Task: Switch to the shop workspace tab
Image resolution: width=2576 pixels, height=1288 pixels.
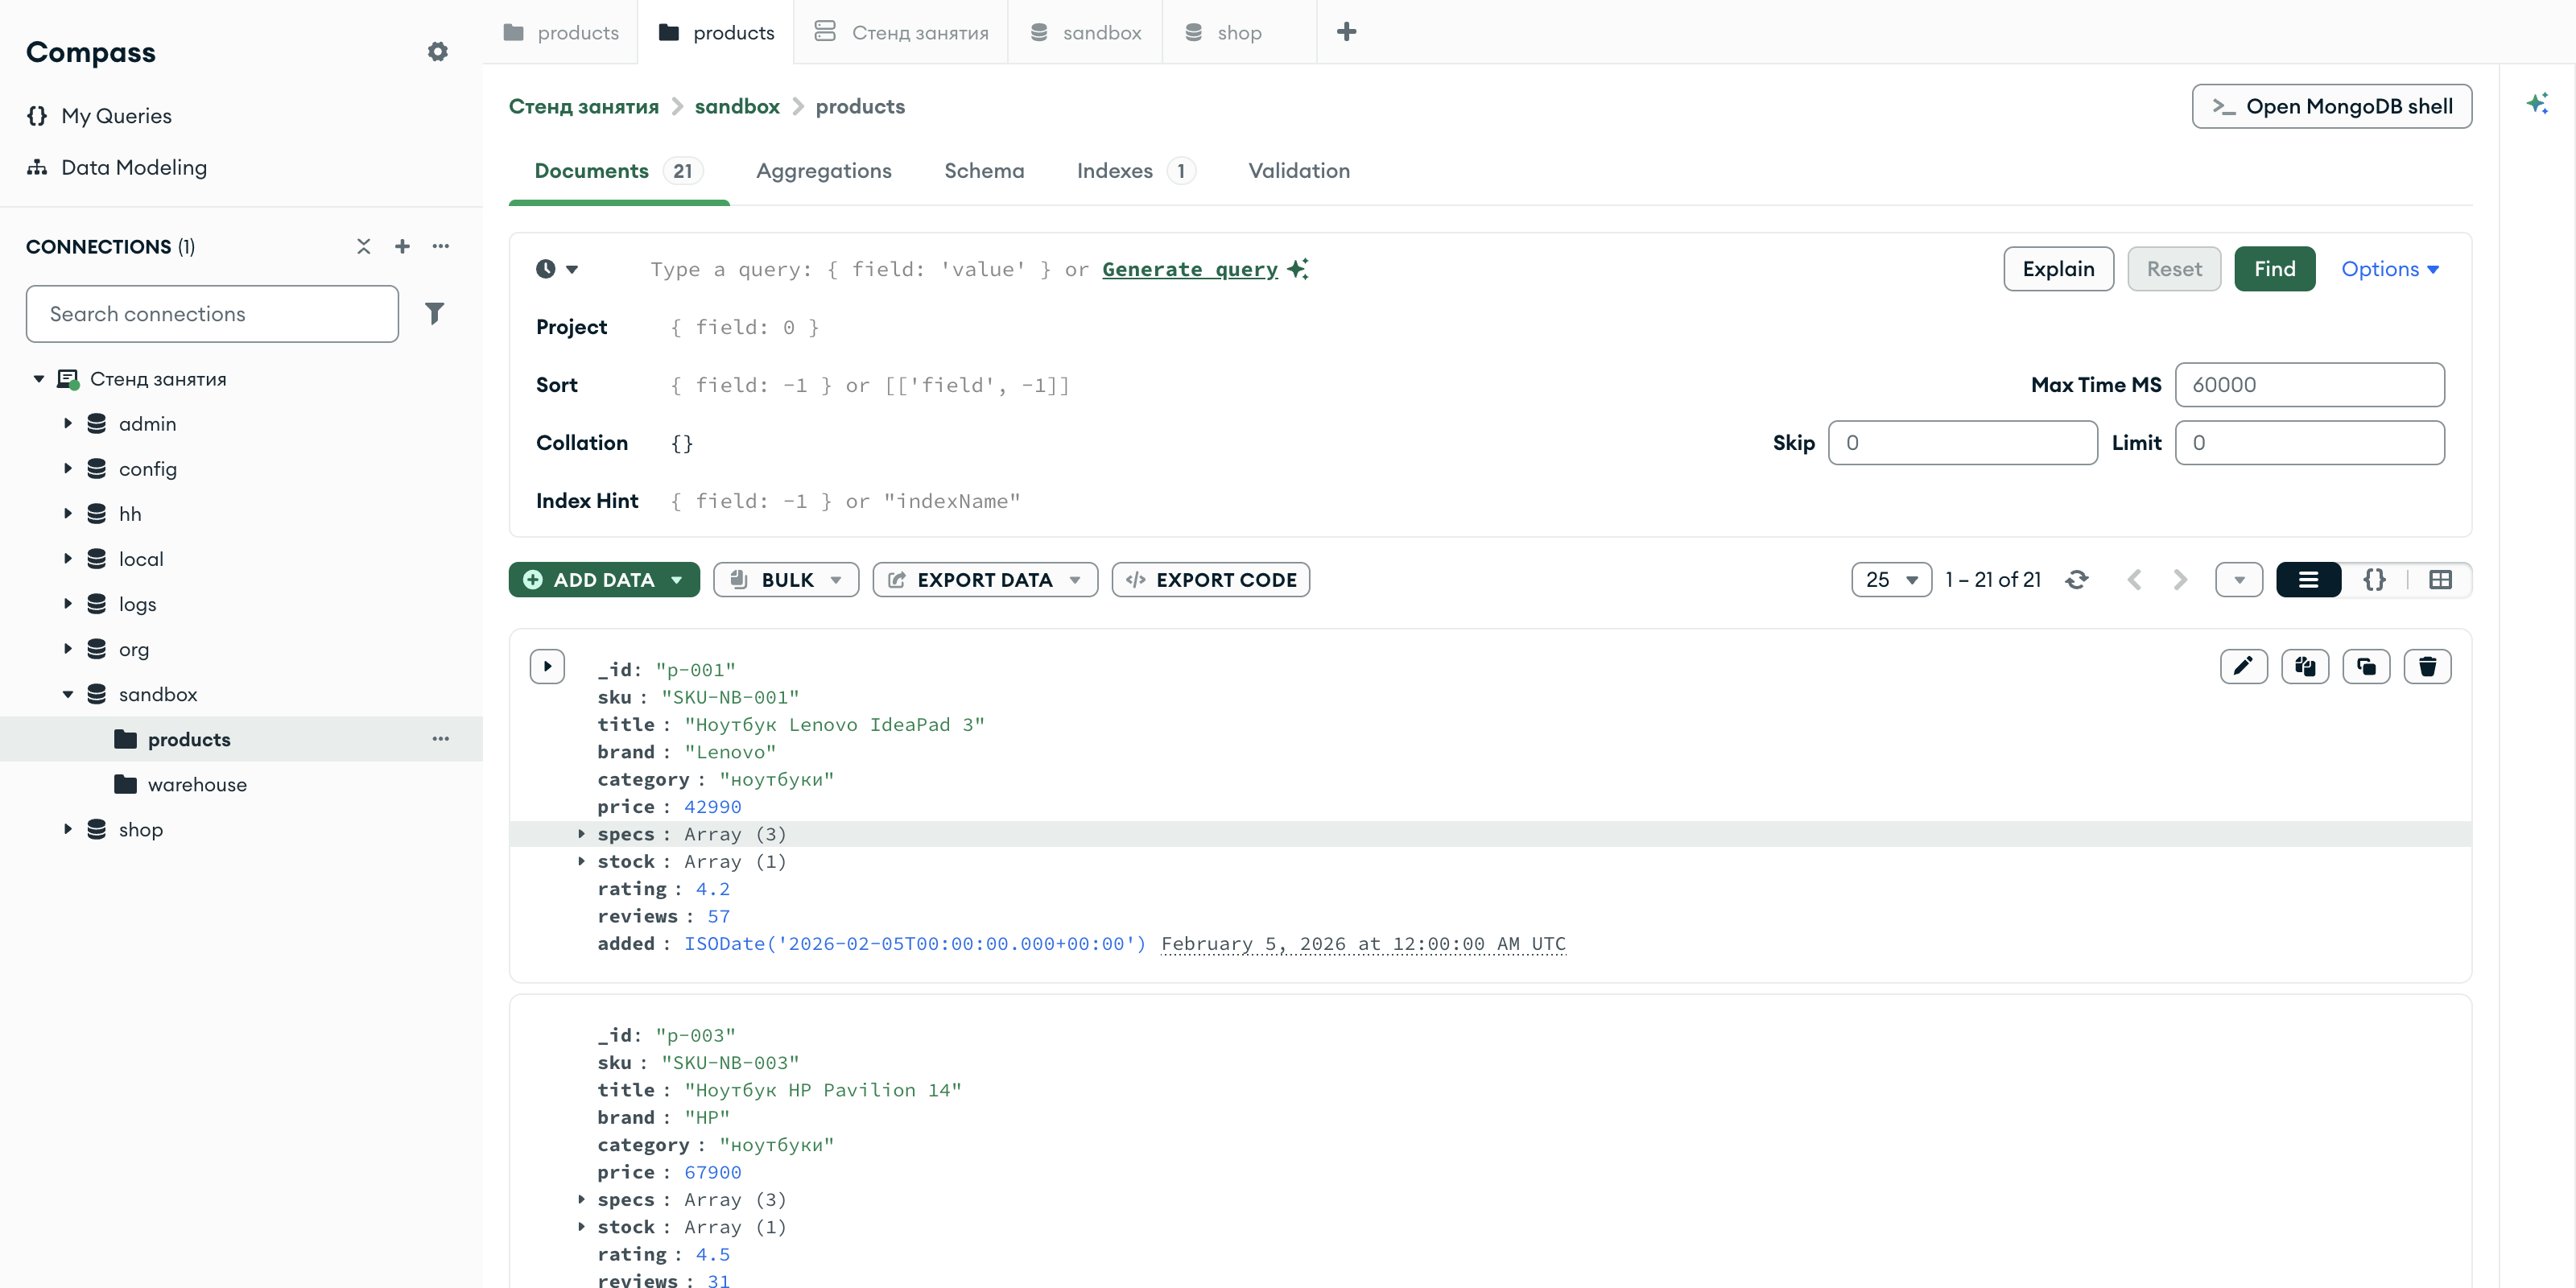Action: (x=1239, y=32)
